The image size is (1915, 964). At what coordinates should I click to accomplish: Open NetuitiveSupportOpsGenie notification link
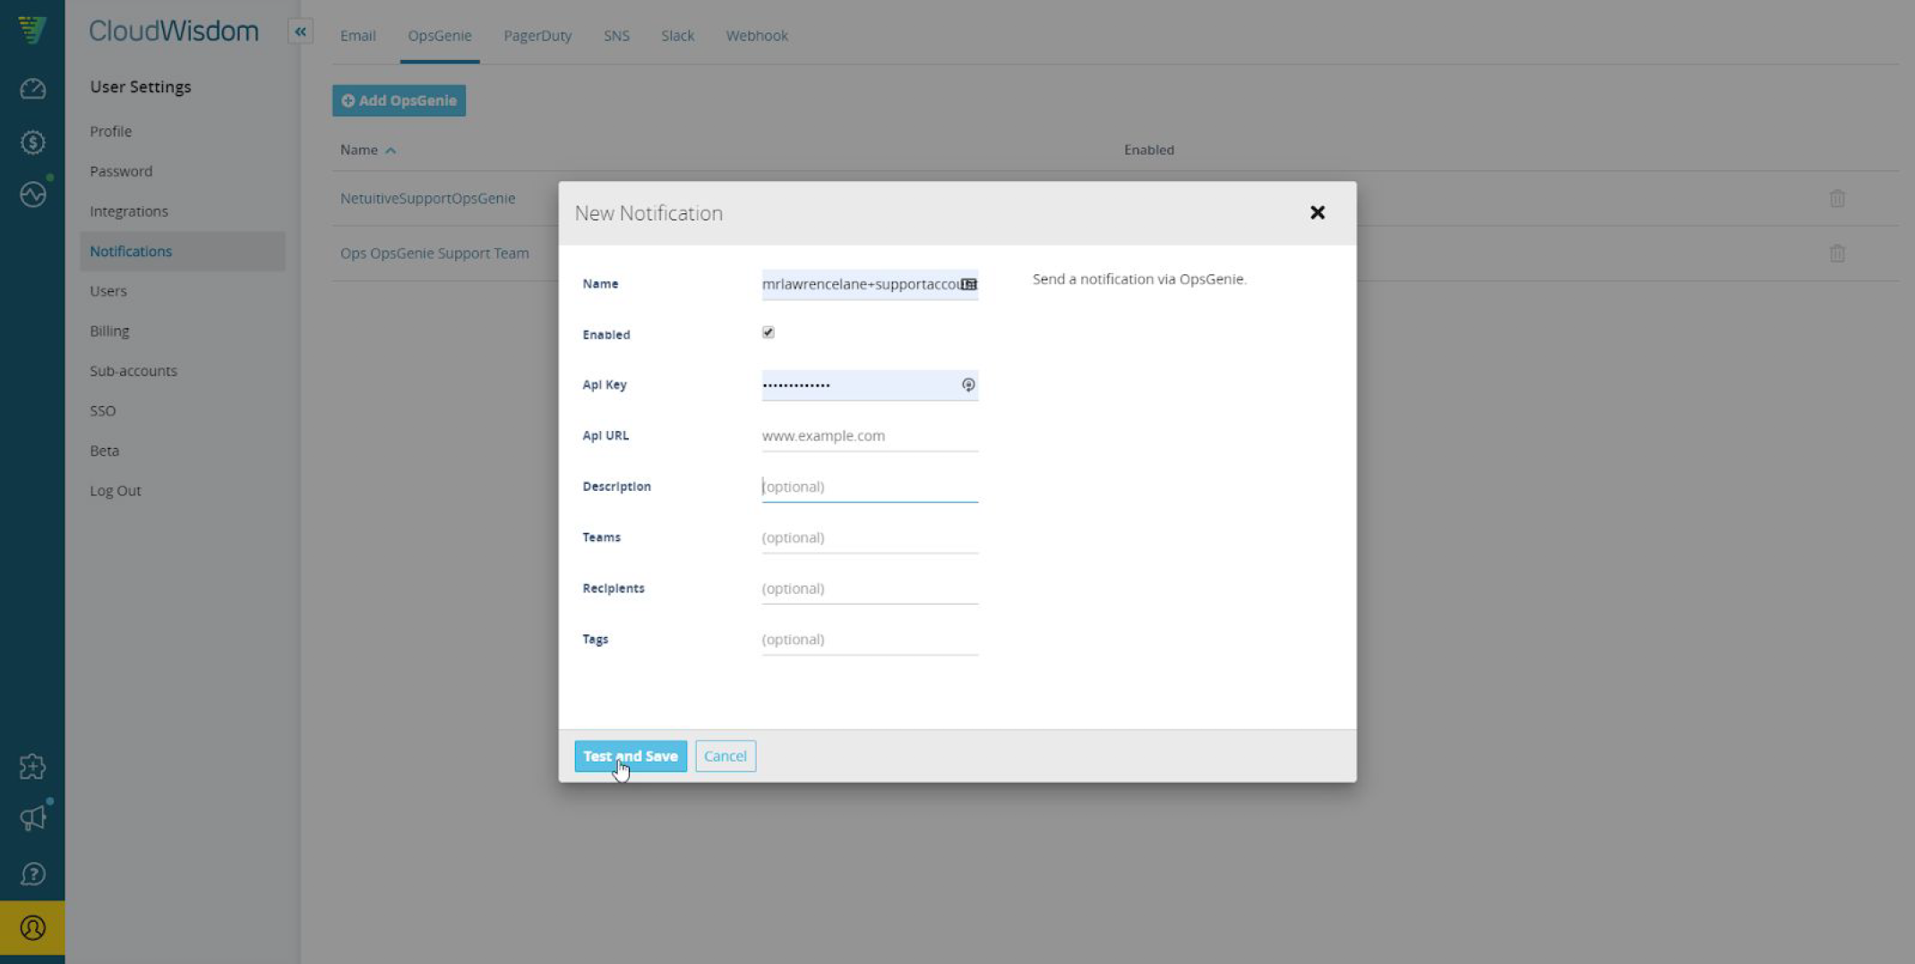pyautogui.click(x=427, y=198)
